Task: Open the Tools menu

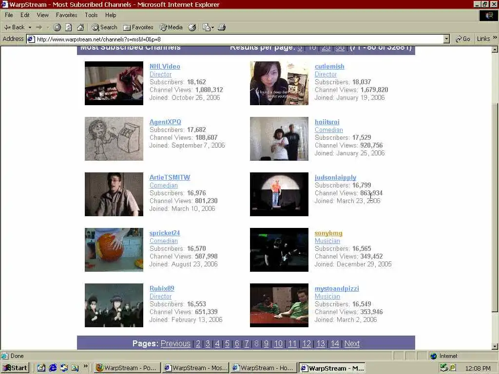Action: pyautogui.click(x=91, y=15)
